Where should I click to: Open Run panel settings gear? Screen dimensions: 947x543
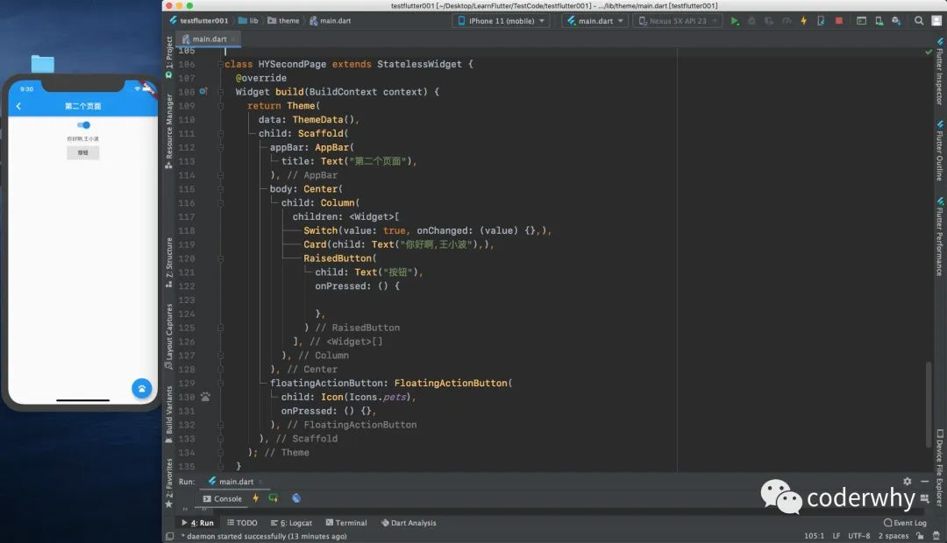908,482
